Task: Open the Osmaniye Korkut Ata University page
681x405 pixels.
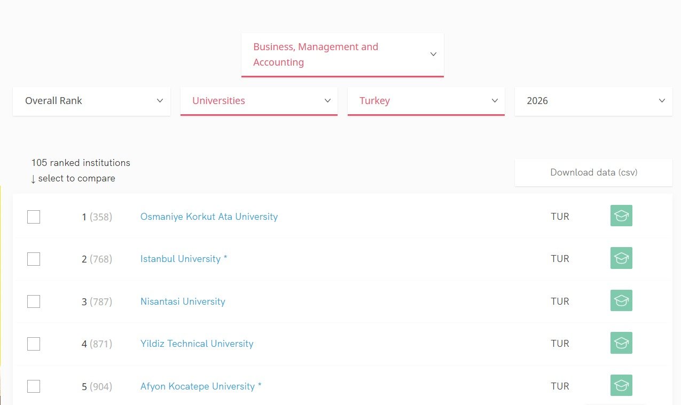Action: [x=209, y=217]
